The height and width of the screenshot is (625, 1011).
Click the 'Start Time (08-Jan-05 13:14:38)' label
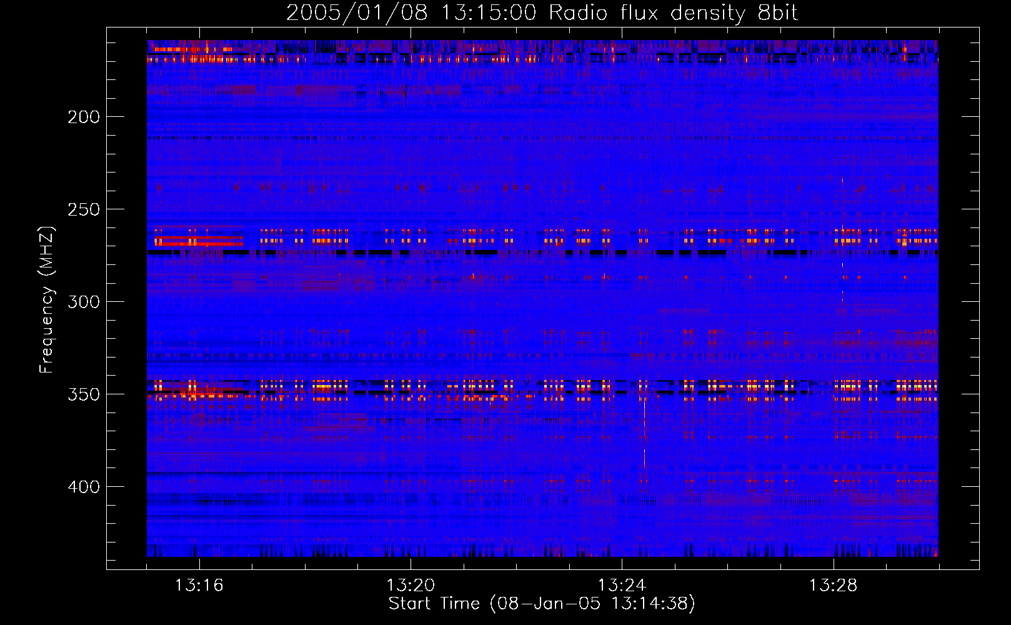click(542, 604)
